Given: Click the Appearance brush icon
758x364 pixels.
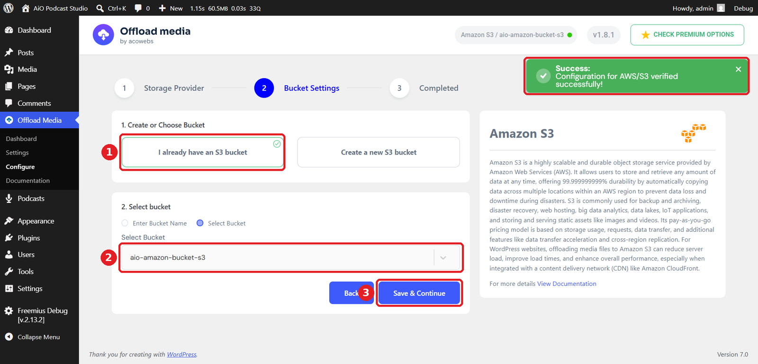Looking at the screenshot, I should 9,221.
